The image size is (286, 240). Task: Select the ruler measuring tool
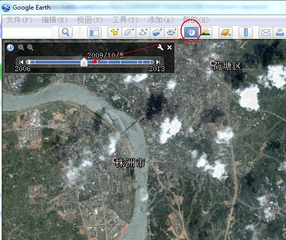pos(246,32)
